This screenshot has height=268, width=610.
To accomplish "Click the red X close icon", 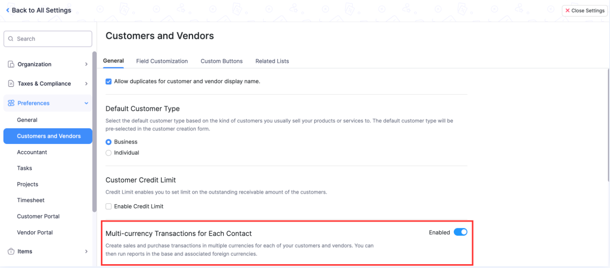I will 568,11.
